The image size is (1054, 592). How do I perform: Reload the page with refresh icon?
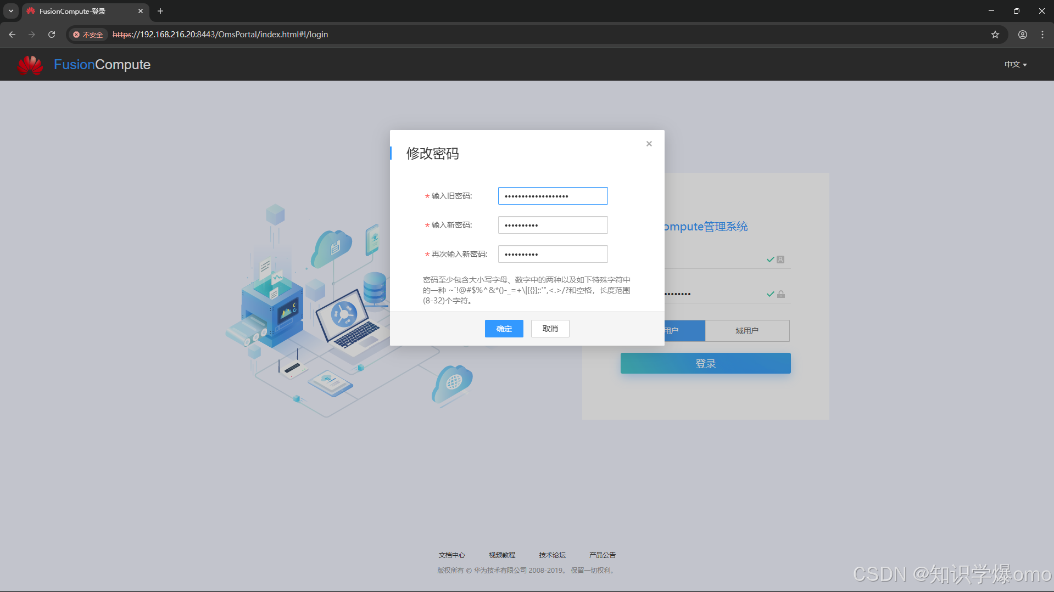(x=52, y=34)
